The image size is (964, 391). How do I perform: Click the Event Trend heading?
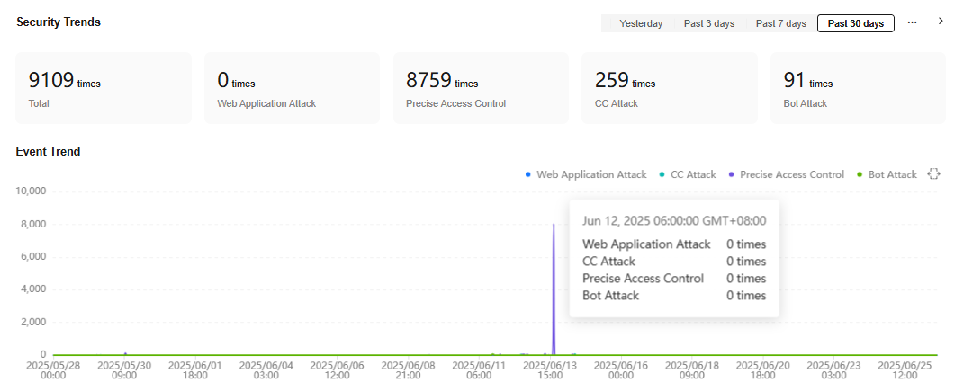(x=48, y=151)
